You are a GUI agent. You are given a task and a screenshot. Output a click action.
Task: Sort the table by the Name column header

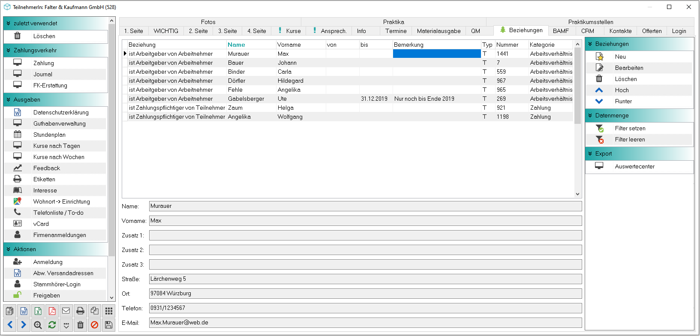251,45
